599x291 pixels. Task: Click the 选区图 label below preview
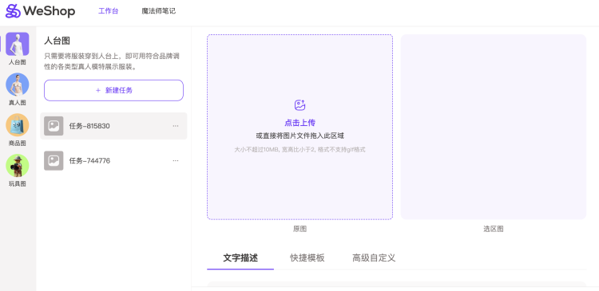pos(494,229)
